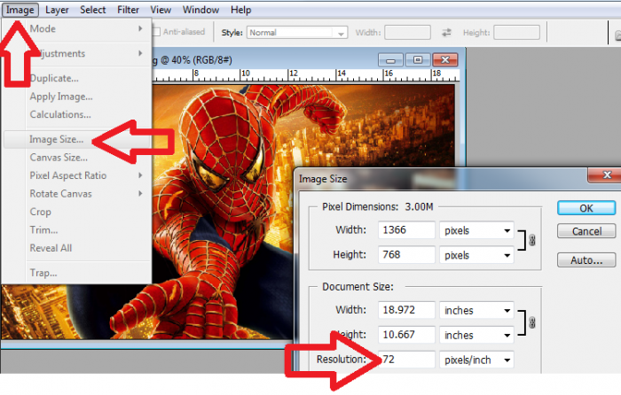Click the Auto... button
The width and height of the screenshot is (621, 395).
586,260
